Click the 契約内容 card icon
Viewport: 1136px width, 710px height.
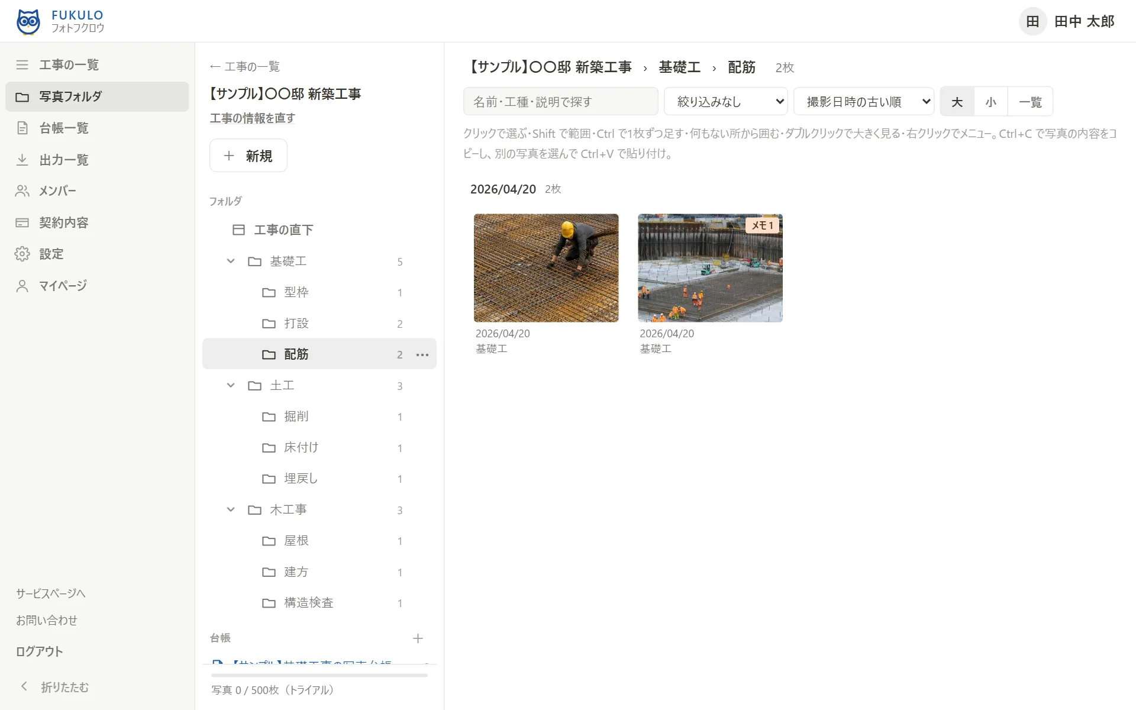point(22,222)
